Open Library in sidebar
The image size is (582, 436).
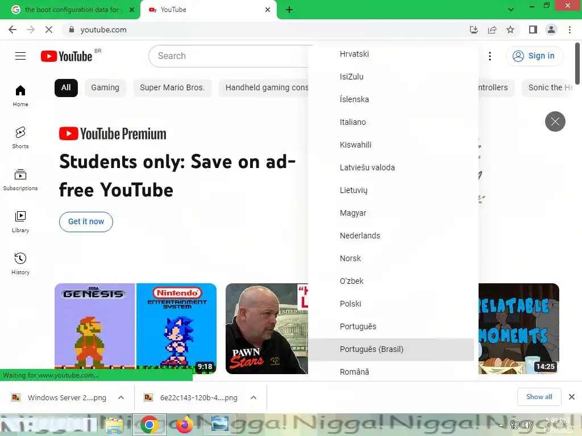[20, 221]
